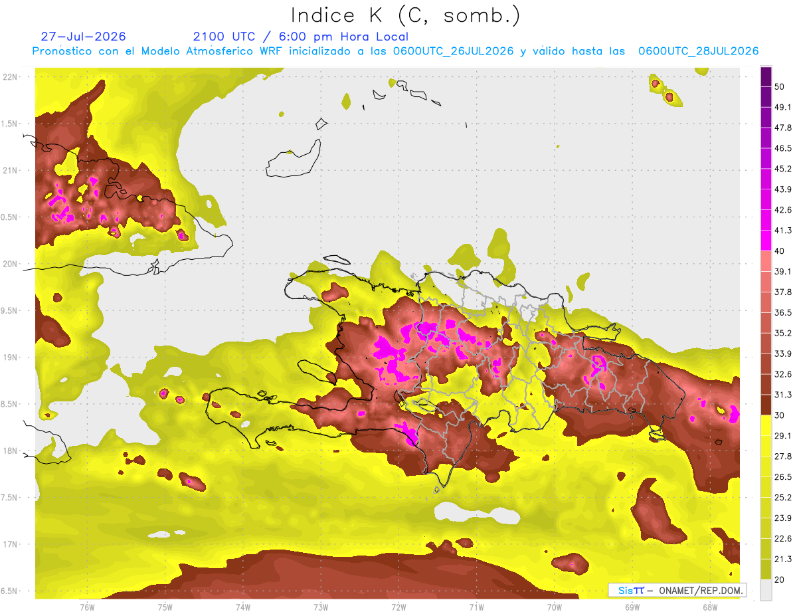Click the colorbar value 36.5
Image resolution: width=797 pixels, height=616 pixels.
click(x=783, y=312)
